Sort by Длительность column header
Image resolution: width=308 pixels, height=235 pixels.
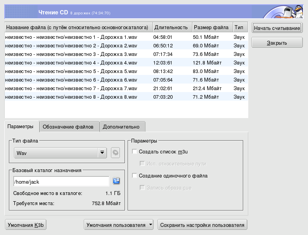[x=173, y=27]
